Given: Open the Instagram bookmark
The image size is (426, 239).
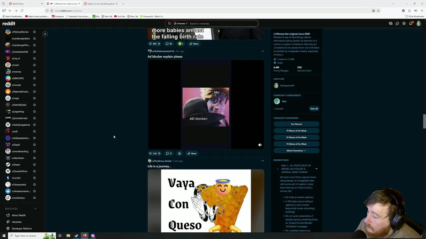Looking at the screenshot, I should tap(58, 16).
